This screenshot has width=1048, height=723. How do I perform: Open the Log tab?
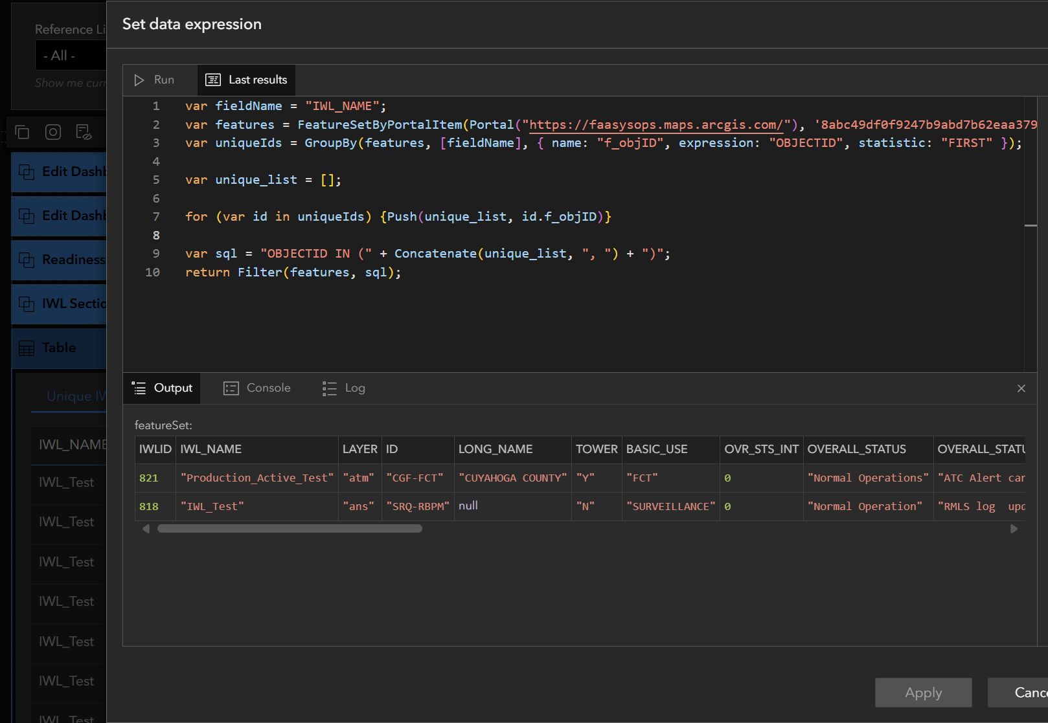(x=345, y=388)
